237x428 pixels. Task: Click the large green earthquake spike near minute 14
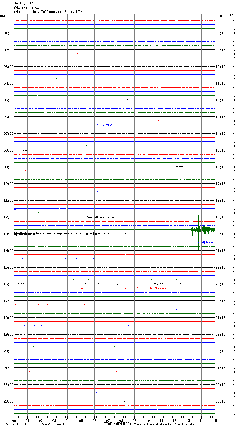click(x=199, y=229)
